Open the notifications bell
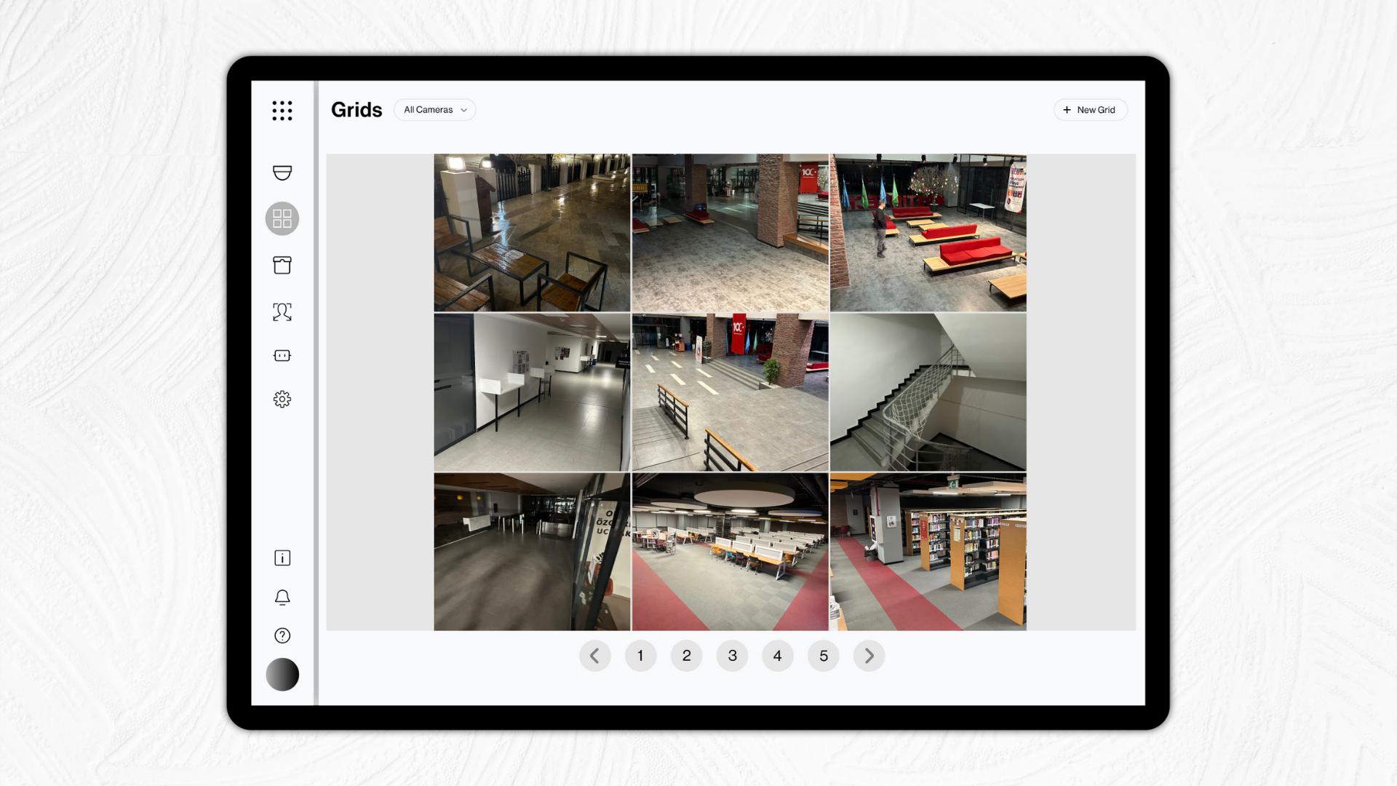The image size is (1397, 786). [282, 597]
